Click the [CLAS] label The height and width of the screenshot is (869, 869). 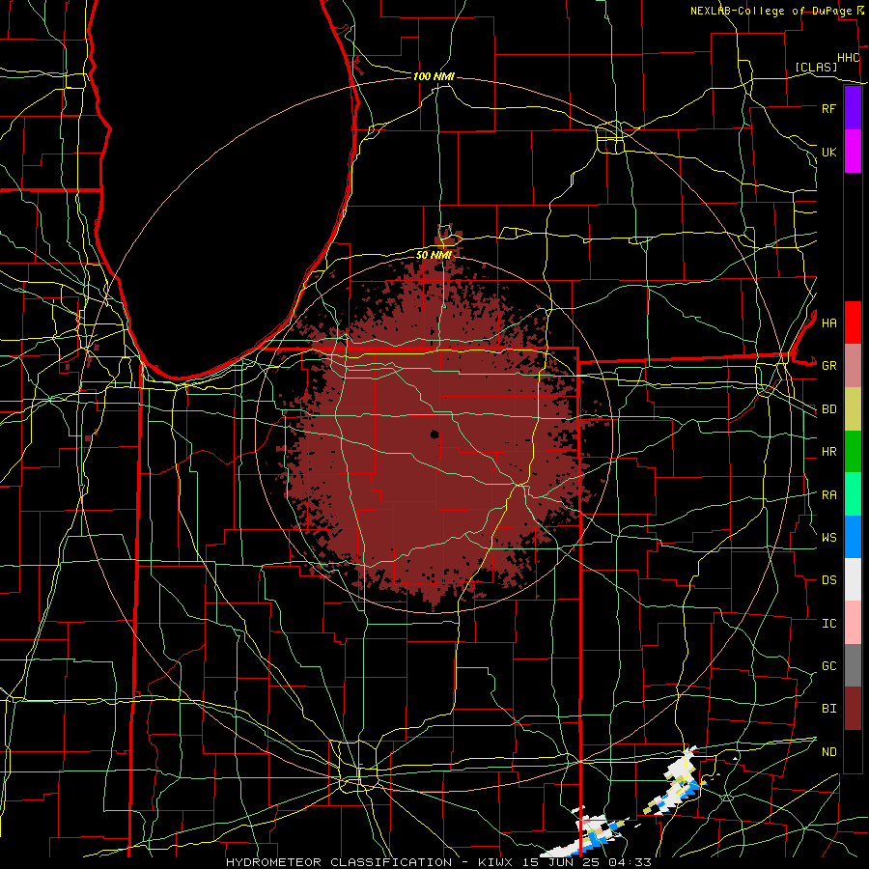816,68
